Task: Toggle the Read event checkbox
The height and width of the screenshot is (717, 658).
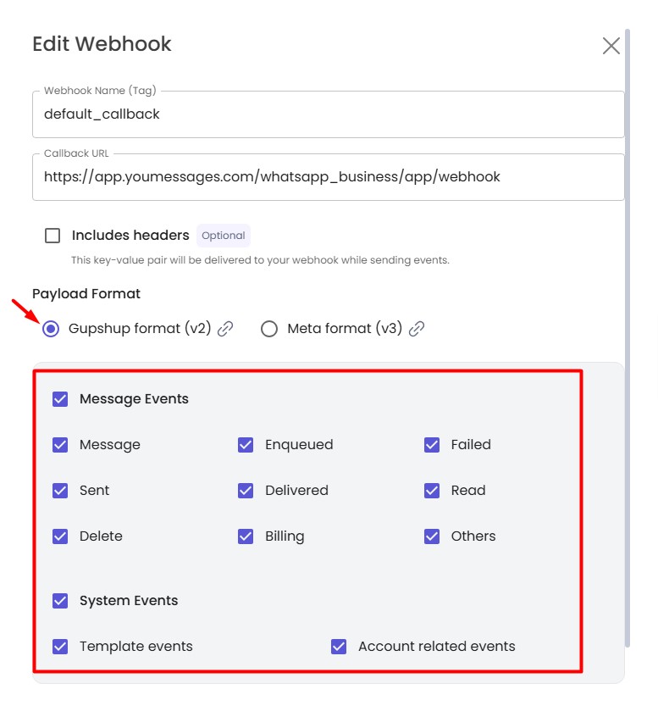Action: (x=432, y=491)
